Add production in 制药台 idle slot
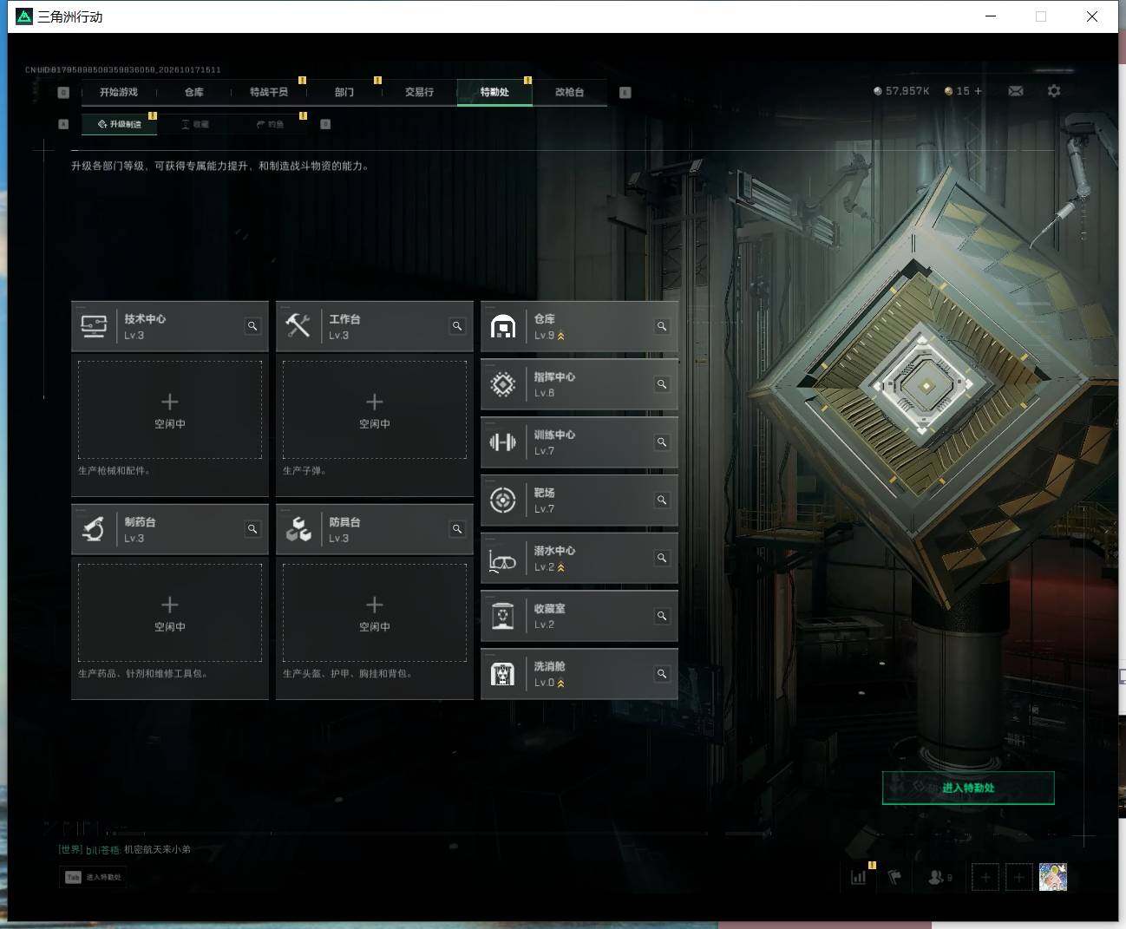This screenshot has height=929, width=1126. [x=170, y=613]
